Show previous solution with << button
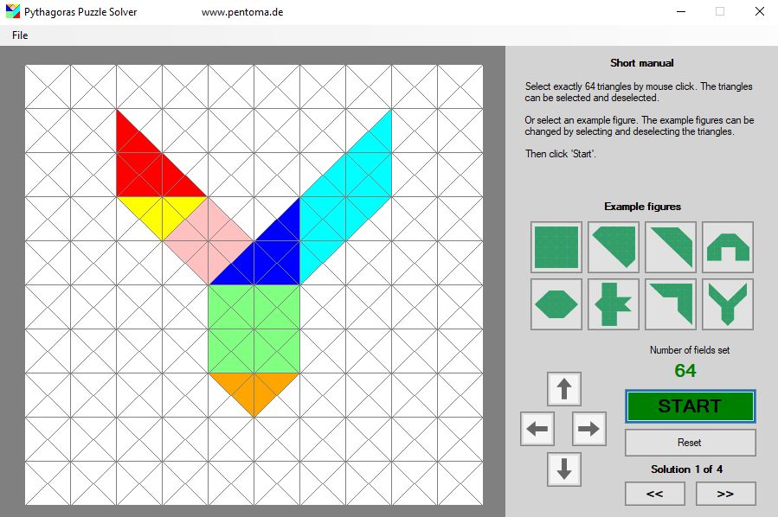This screenshot has height=517, width=778. click(x=655, y=494)
